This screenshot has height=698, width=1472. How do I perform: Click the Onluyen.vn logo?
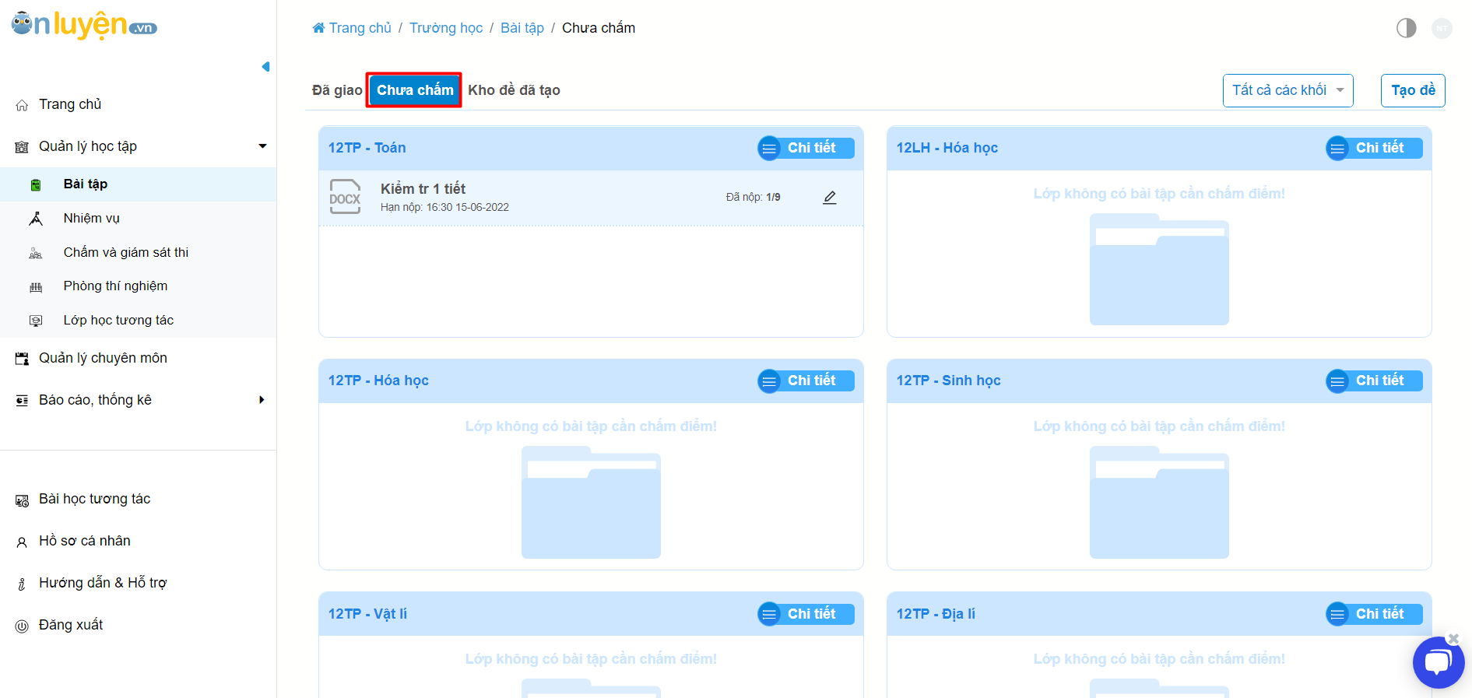click(84, 25)
